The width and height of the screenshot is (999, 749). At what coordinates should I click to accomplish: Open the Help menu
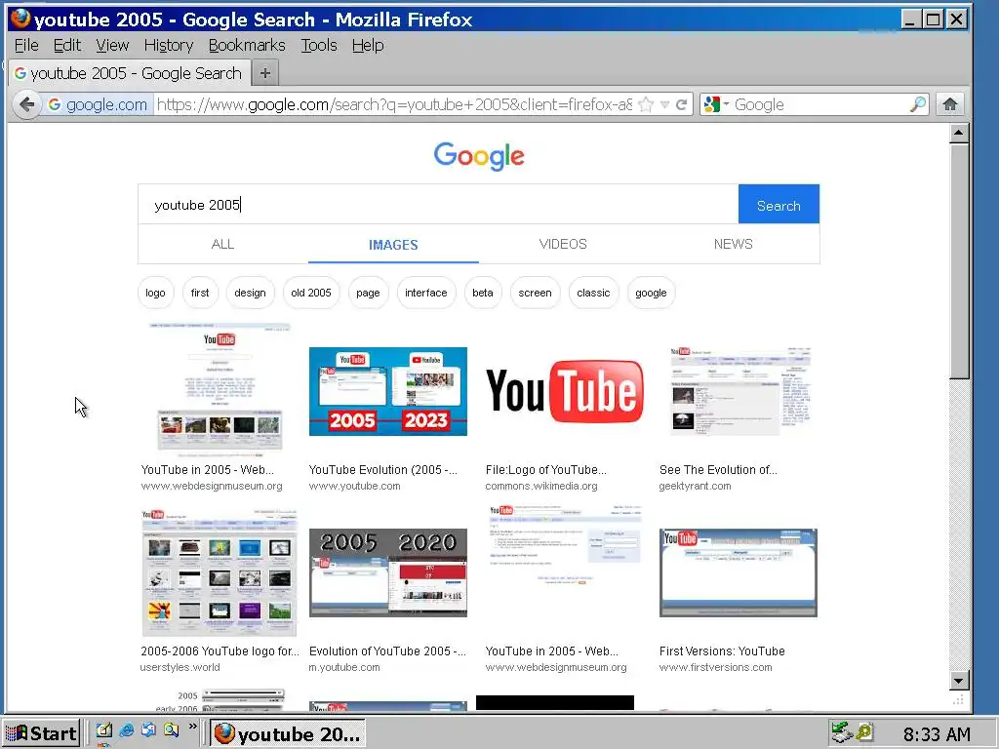[x=368, y=45]
